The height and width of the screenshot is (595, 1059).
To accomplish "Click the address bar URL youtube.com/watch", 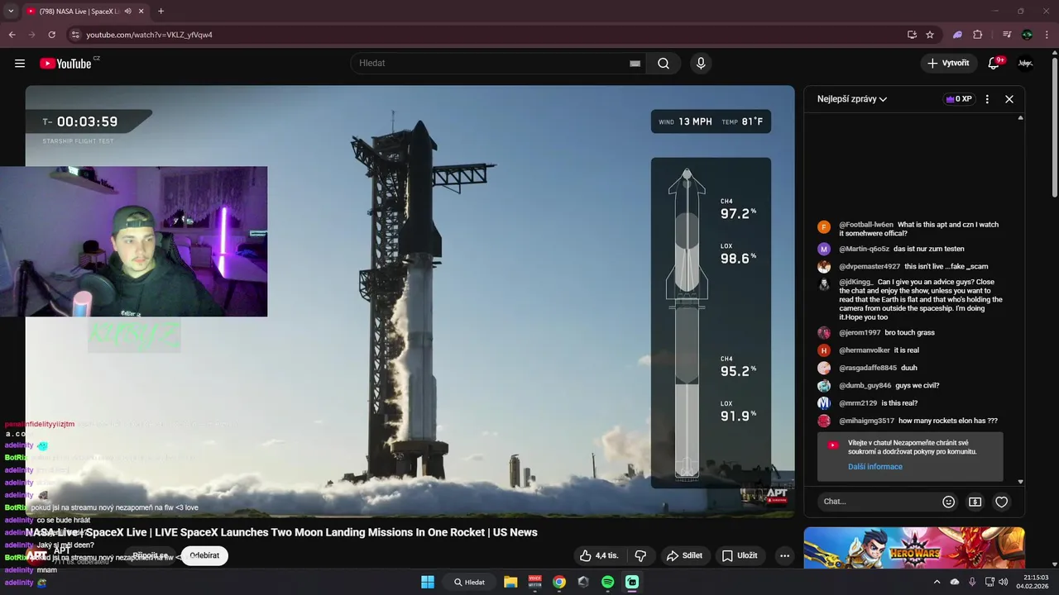I will 149,35.
